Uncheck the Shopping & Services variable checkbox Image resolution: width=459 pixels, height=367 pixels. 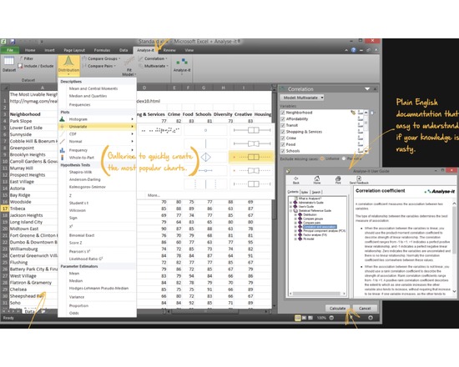pyautogui.click(x=283, y=132)
